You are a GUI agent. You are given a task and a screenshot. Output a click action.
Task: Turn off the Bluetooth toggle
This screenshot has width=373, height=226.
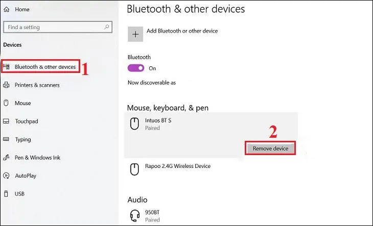point(136,68)
